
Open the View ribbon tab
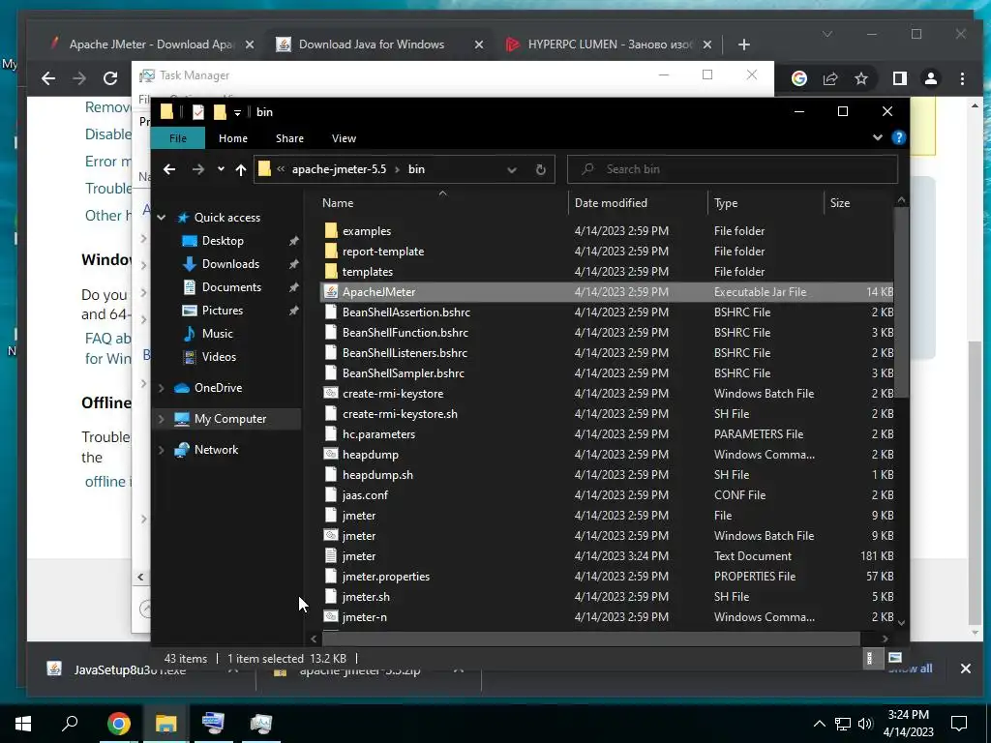click(344, 138)
